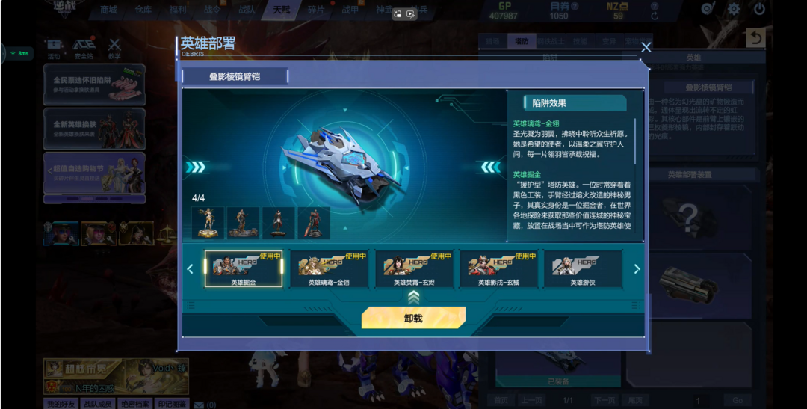Select the 英雄游侠 hero card
807x409 pixels.
point(583,268)
